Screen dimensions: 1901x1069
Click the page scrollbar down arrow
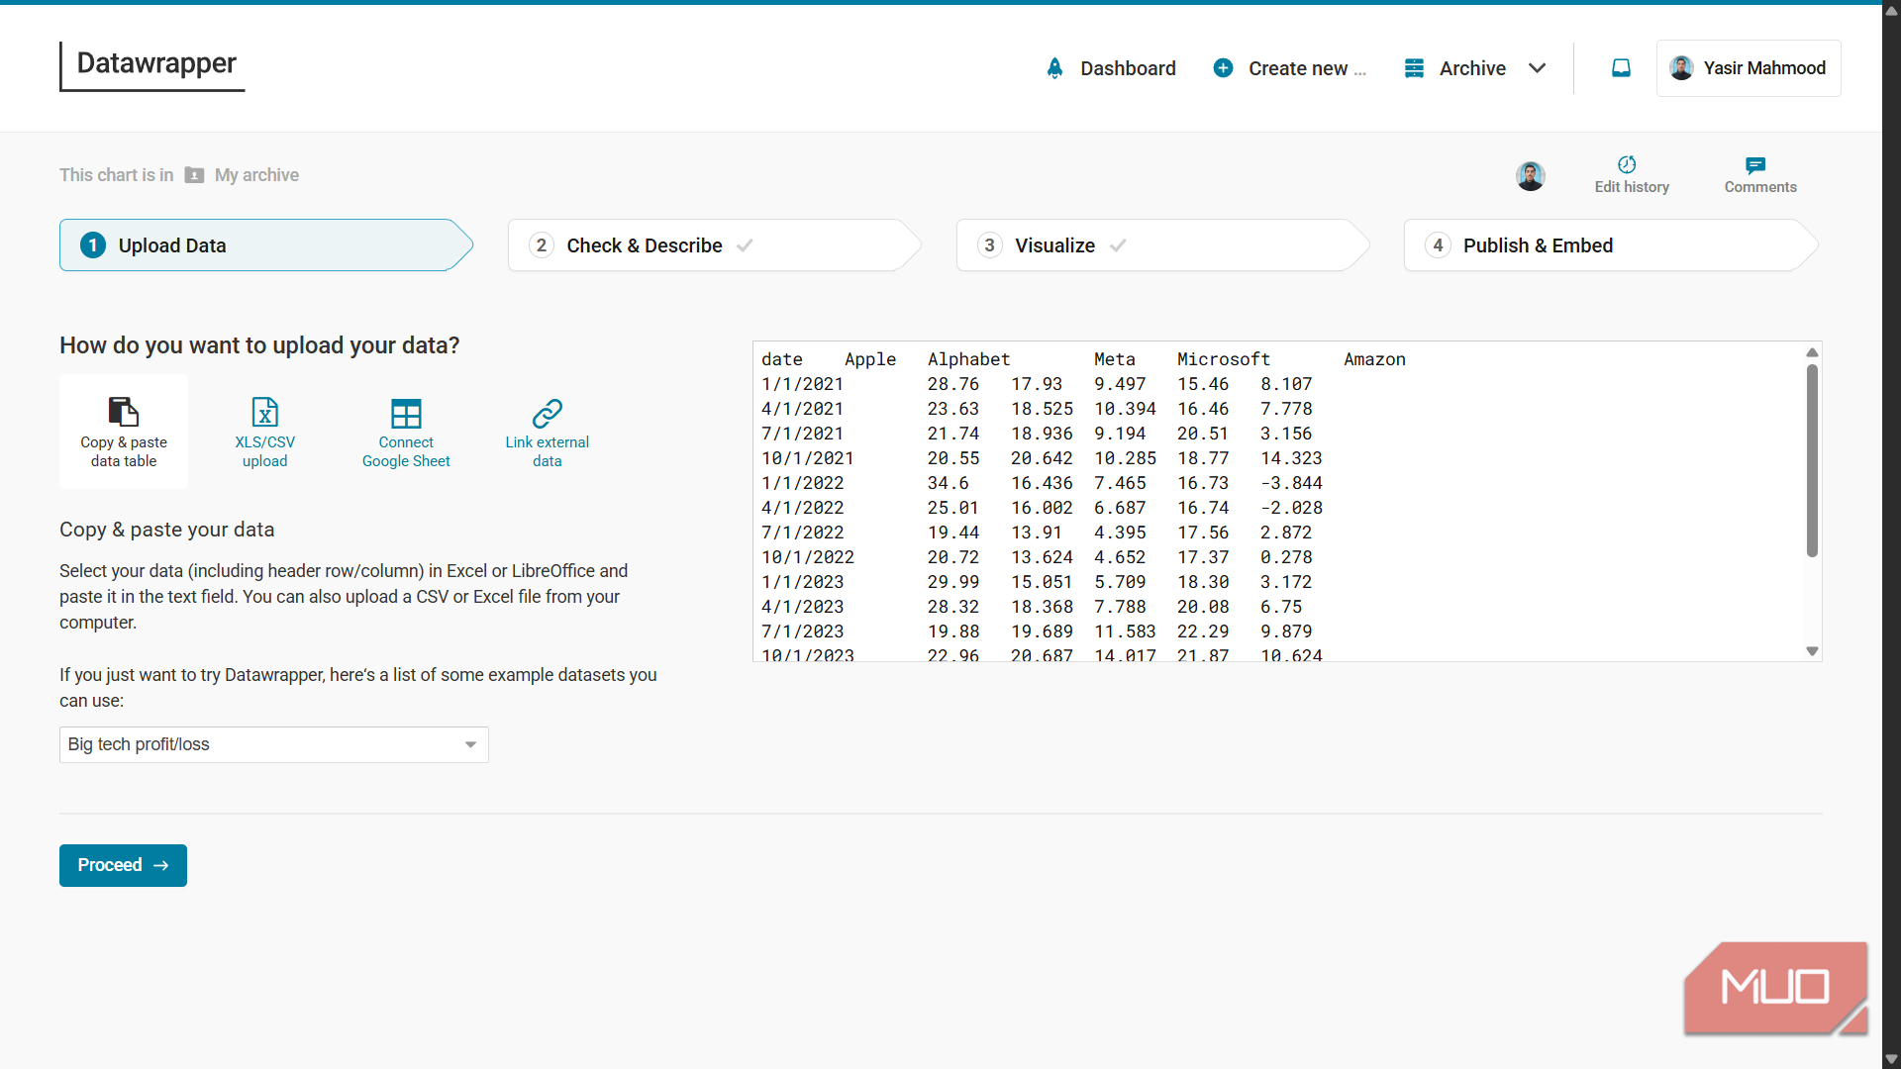click(1891, 1059)
